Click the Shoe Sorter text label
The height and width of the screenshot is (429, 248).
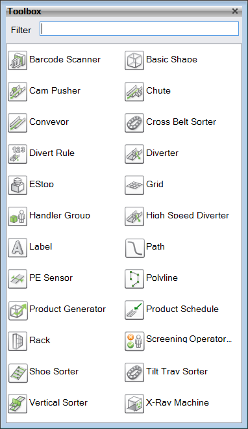(x=54, y=371)
